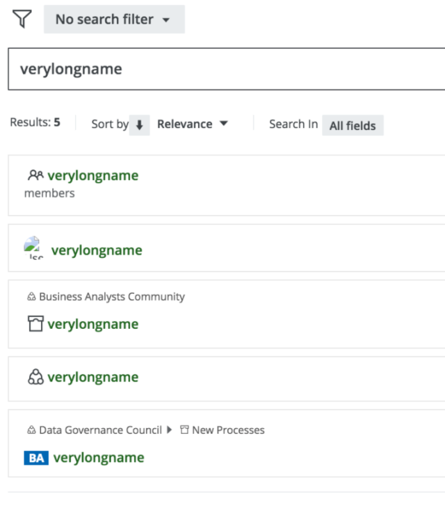Image resolution: width=445 pixels, height=522 pixels.
Task: Open the Relevance sort dropdown
Action: 192,124
